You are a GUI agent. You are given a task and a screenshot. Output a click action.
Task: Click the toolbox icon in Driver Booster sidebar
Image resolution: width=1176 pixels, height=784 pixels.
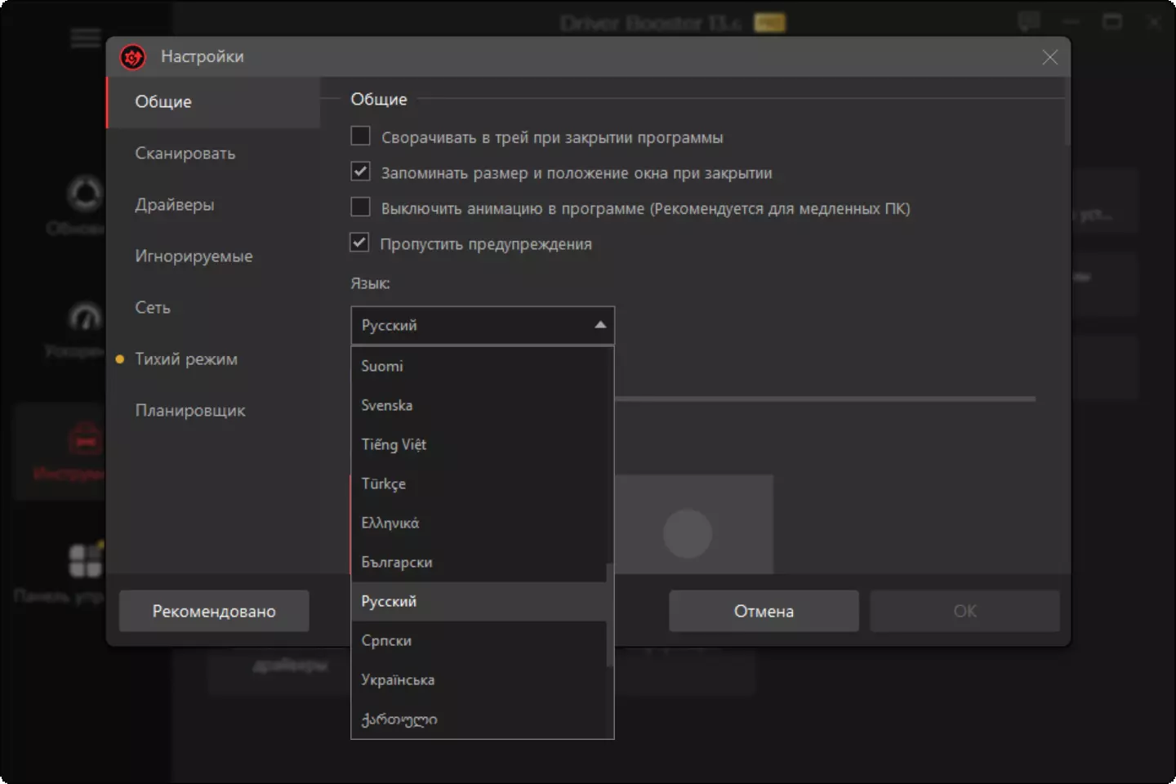pos(86,439)
